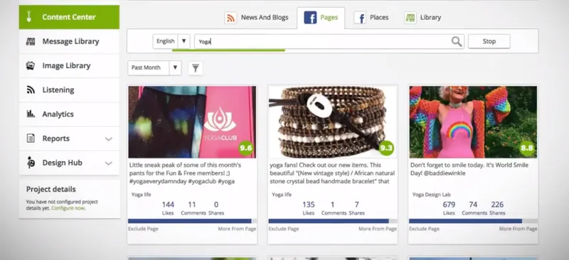Open the Message Library section
Image resolution: width=569 pixels, height=260 pixels.
(x=69, y=41)
